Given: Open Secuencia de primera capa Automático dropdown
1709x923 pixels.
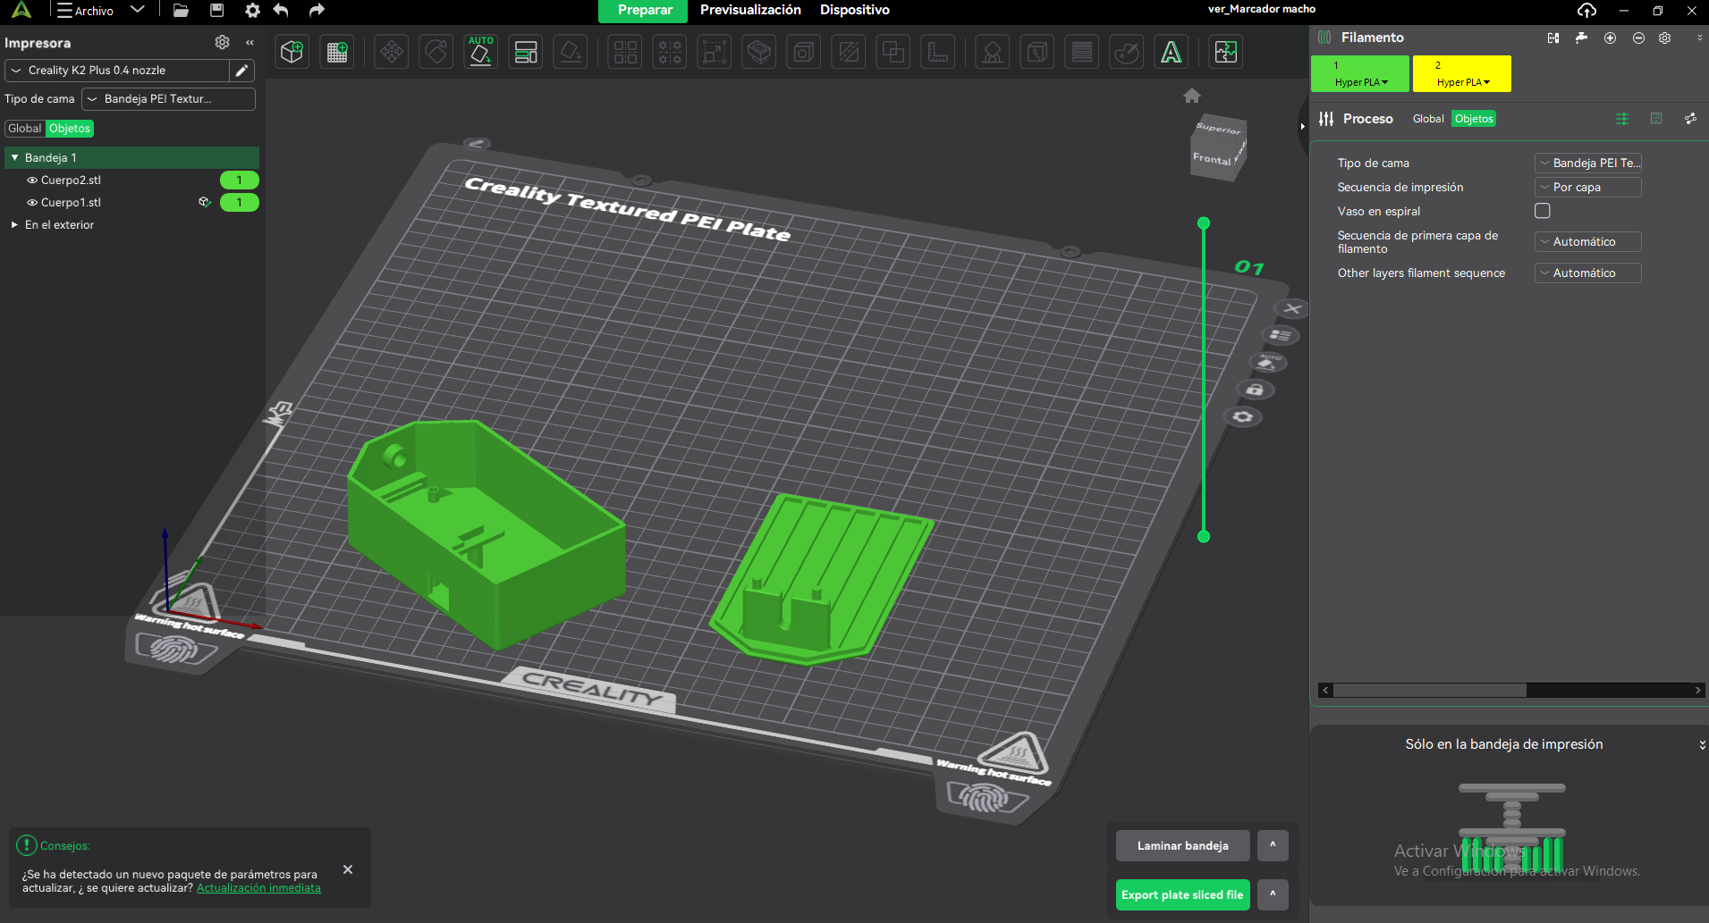Looking at the screenshot, I should point(1588,242).
